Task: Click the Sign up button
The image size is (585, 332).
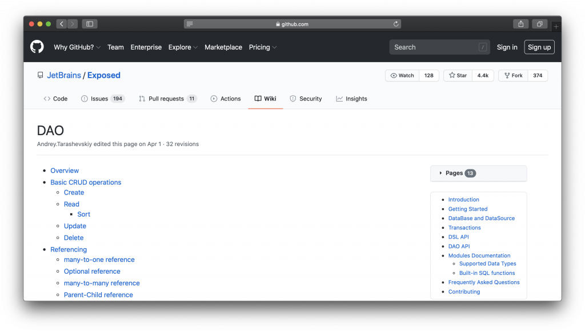Action: click(539, 47)
